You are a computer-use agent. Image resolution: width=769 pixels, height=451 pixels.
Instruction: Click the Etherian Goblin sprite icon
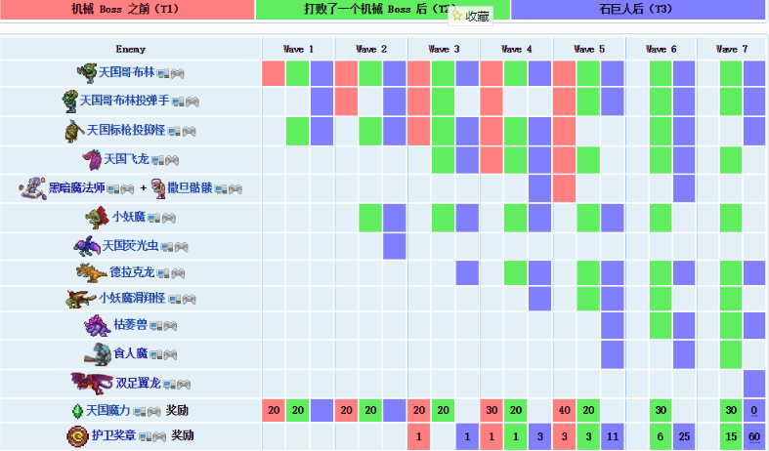point(87,73)
